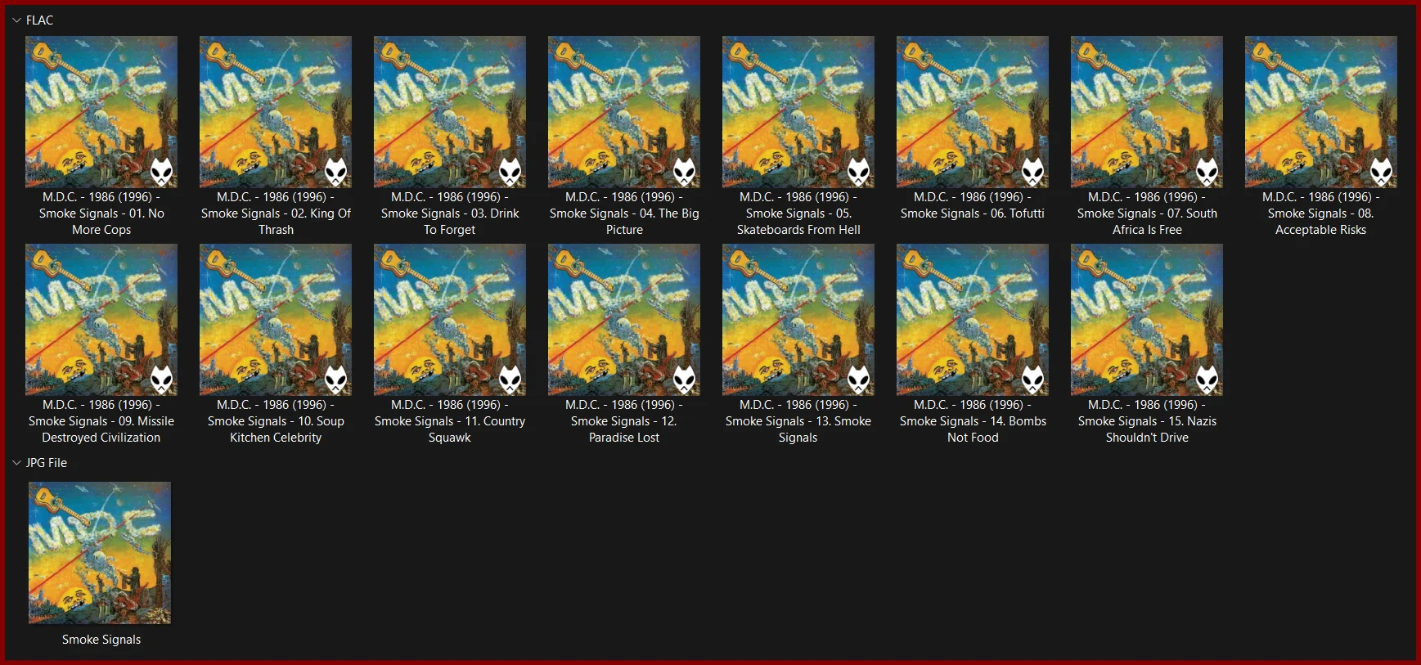This screenshot has height=665, width=1421.
Task: Select the Smoke Signals JPG cover image
Action: [x=100, y=553]
